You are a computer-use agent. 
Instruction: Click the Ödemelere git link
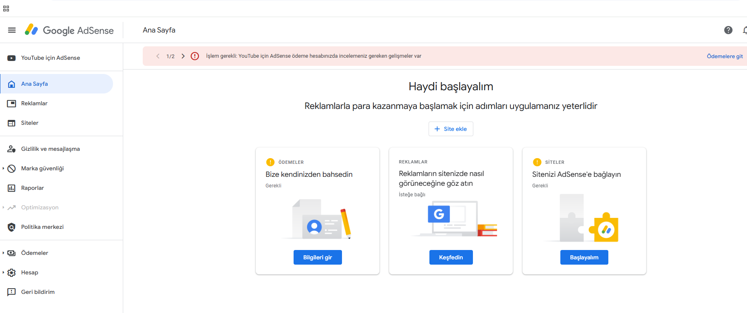coord(725,56)
